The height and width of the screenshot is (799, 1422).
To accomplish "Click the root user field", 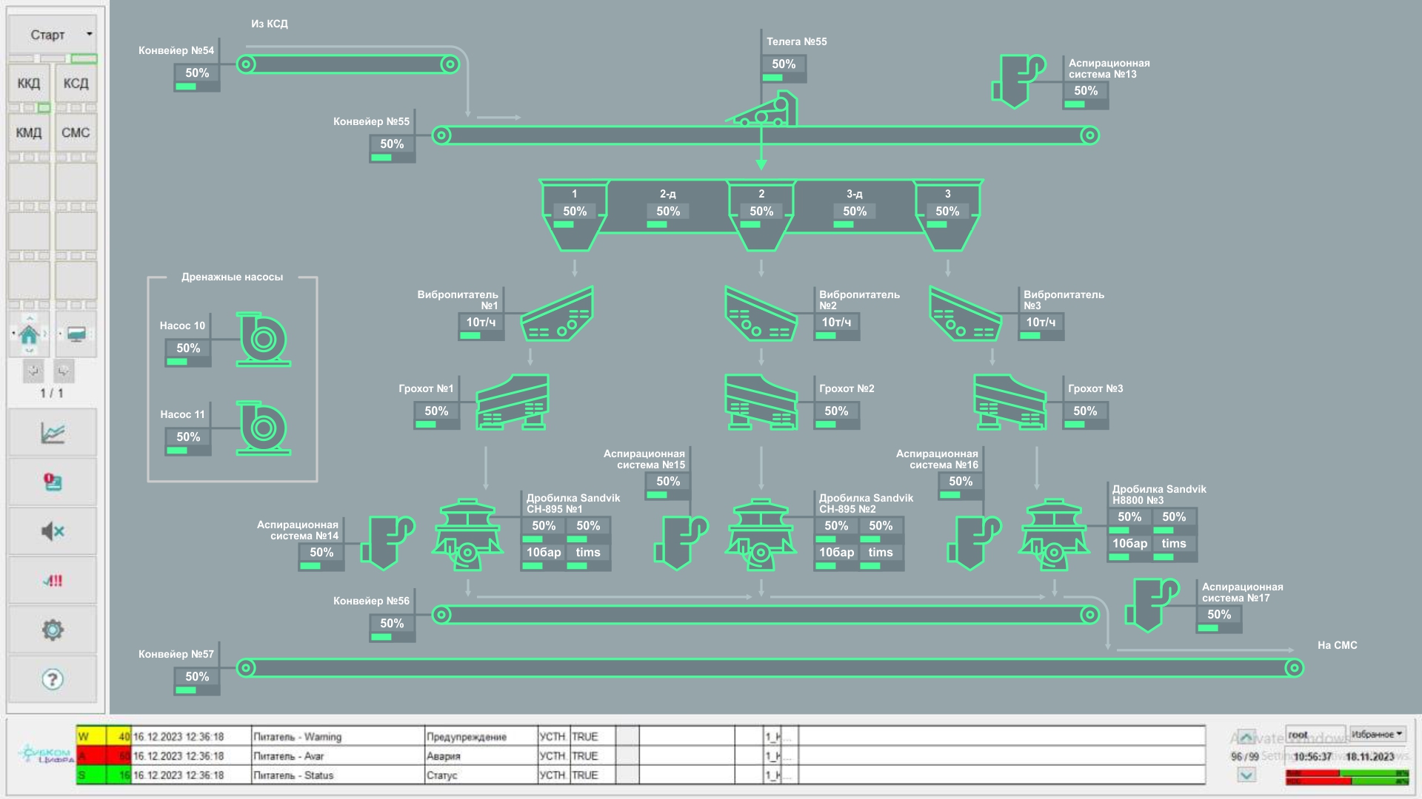I will coord(1315,734).
